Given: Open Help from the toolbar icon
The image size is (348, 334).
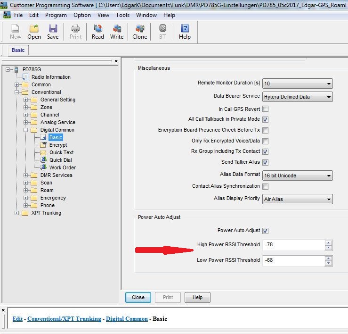Looking at the screenshot, I should [x=185, y=32].
